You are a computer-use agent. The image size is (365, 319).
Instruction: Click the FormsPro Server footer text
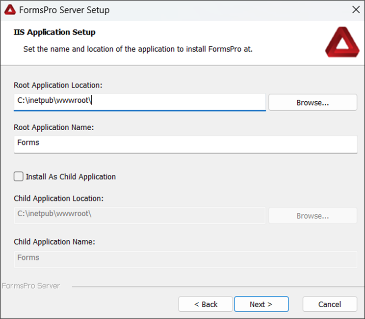click(x=31, y=286)
